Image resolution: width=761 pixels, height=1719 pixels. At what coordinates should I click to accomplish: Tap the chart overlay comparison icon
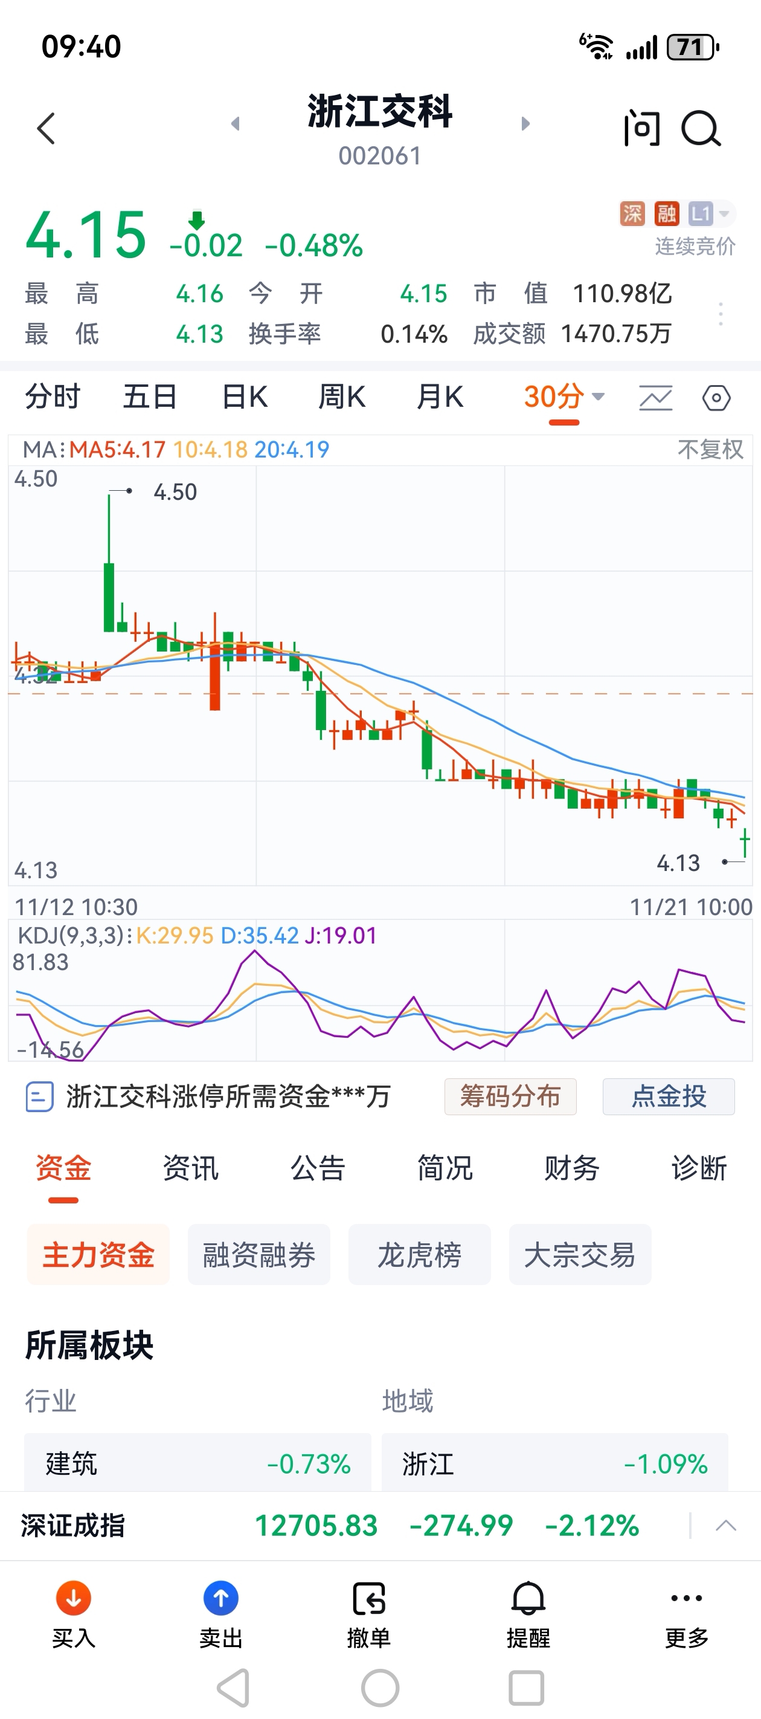click(656, 398)
